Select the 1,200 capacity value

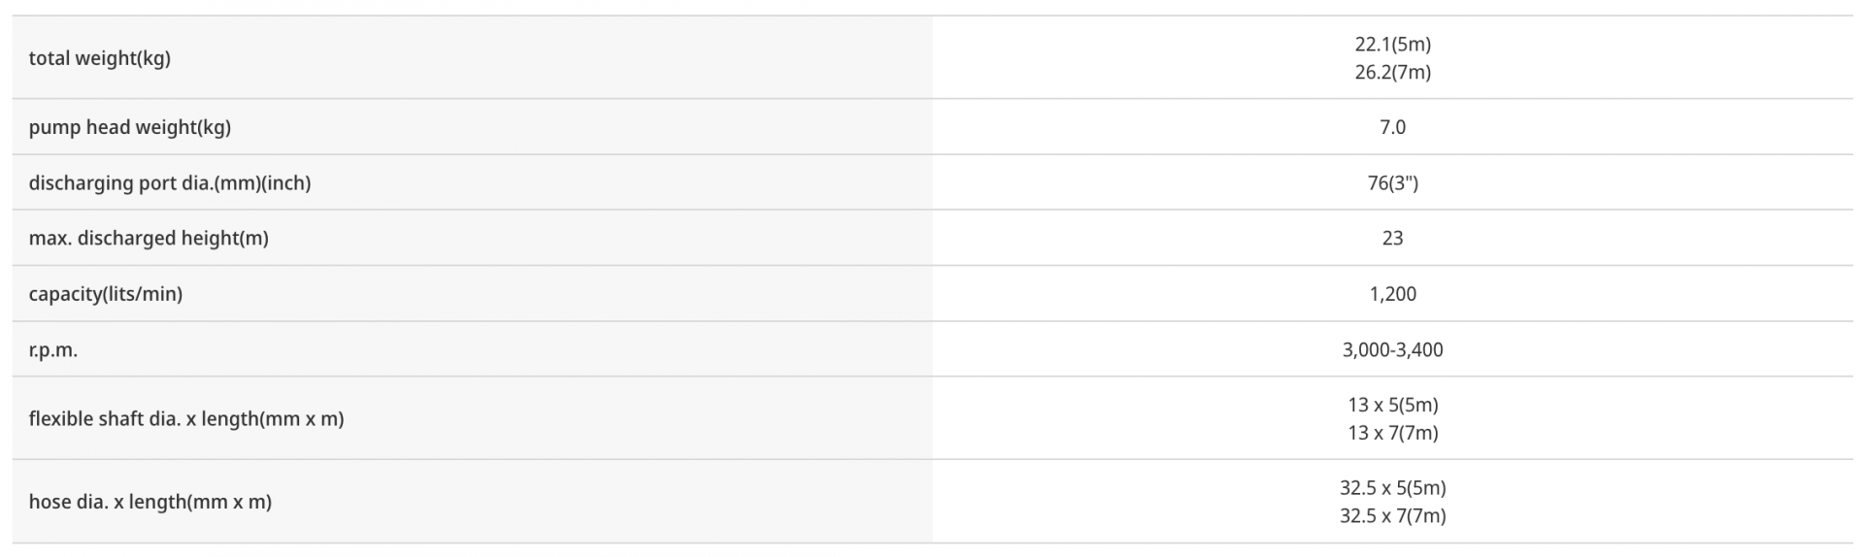(1392, 294)
